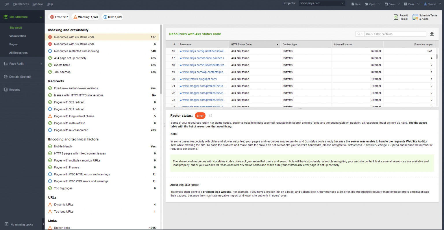Export the 4xx resources using the download icon

432,34
